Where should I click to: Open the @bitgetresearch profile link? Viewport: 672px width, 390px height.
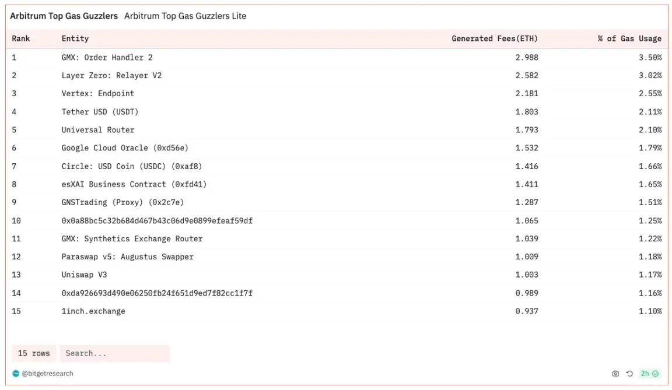[x=48, y=373]
